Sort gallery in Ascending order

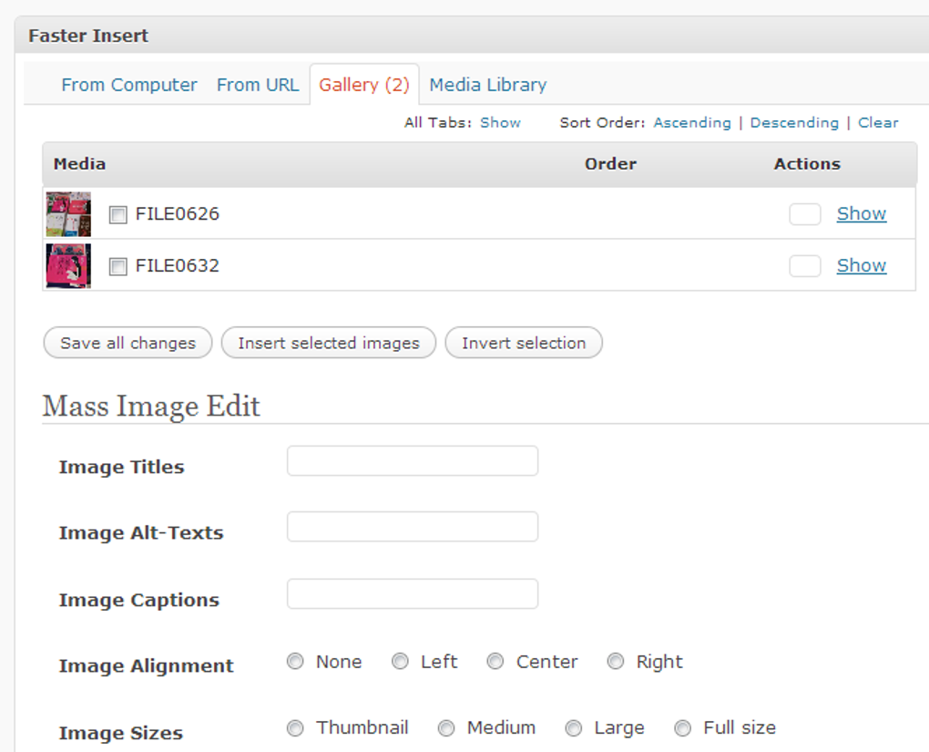click(x=692, y=122)
